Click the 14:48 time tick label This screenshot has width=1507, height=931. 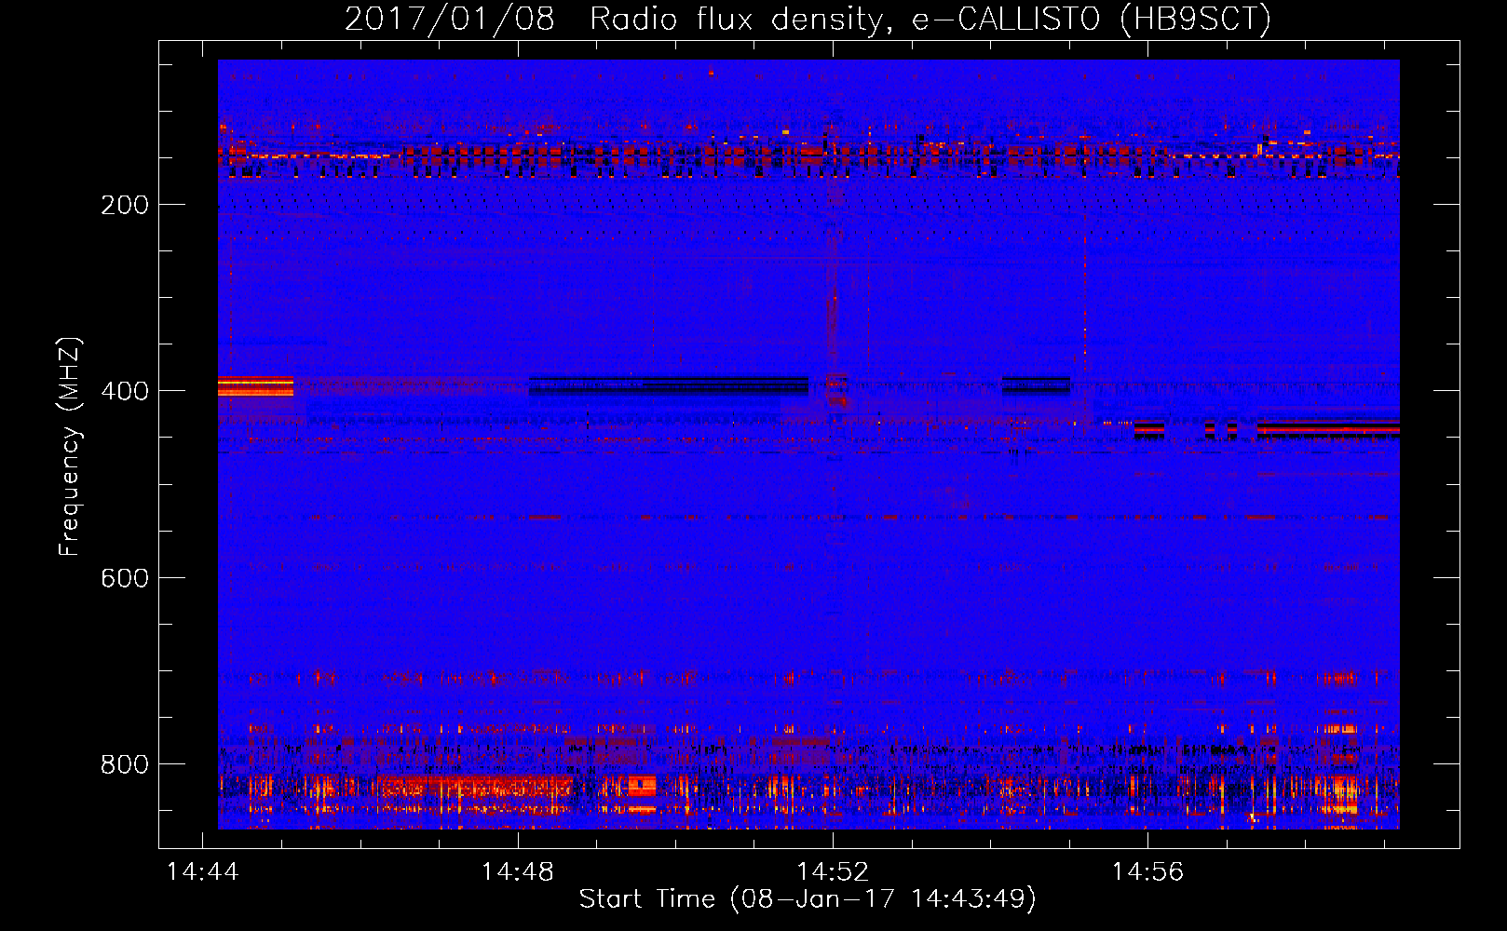[x=517, y=872]
